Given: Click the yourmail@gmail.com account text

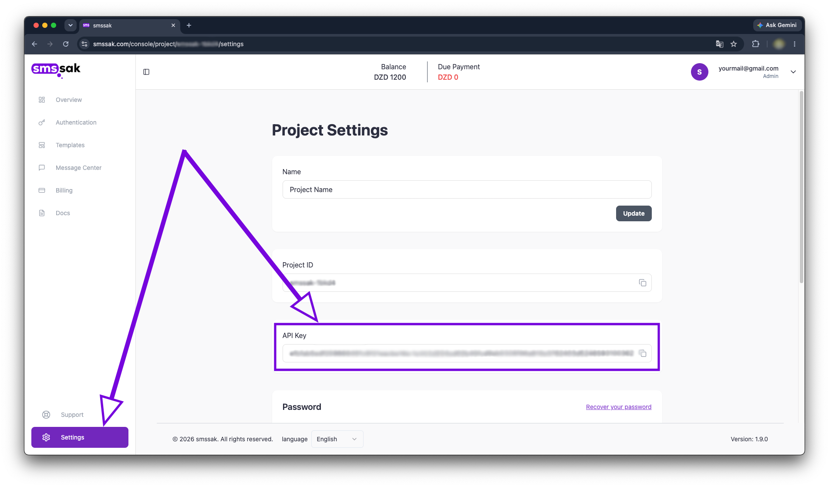Looking at the screenshot, I should 748,68.
